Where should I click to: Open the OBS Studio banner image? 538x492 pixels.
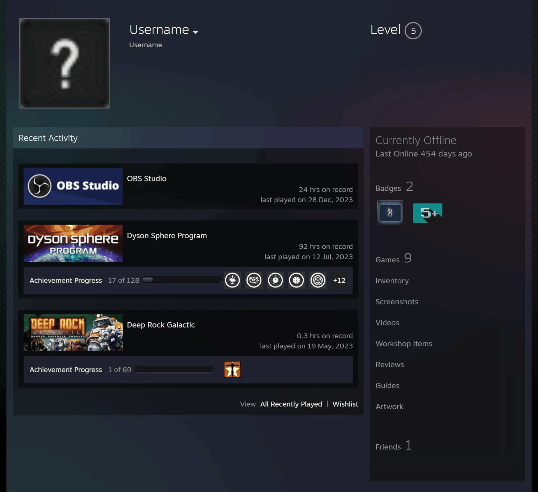(73, 186)
